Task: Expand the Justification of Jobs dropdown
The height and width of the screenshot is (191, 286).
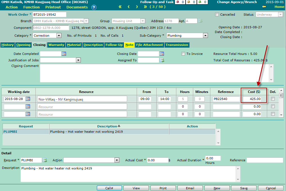Action: click(78, 60)
